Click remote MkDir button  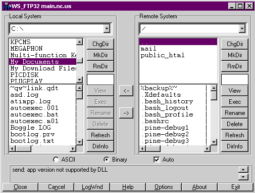coord(235,55)
